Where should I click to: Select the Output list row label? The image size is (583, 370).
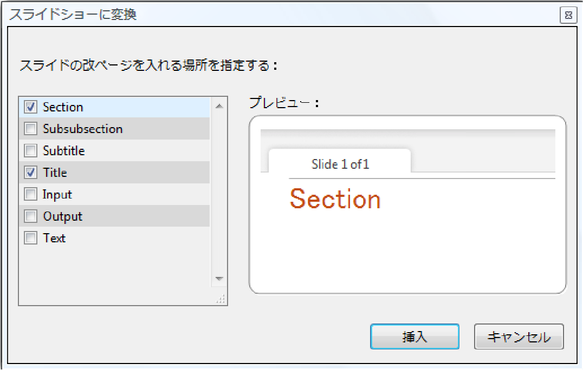click(x=62, y=216)
